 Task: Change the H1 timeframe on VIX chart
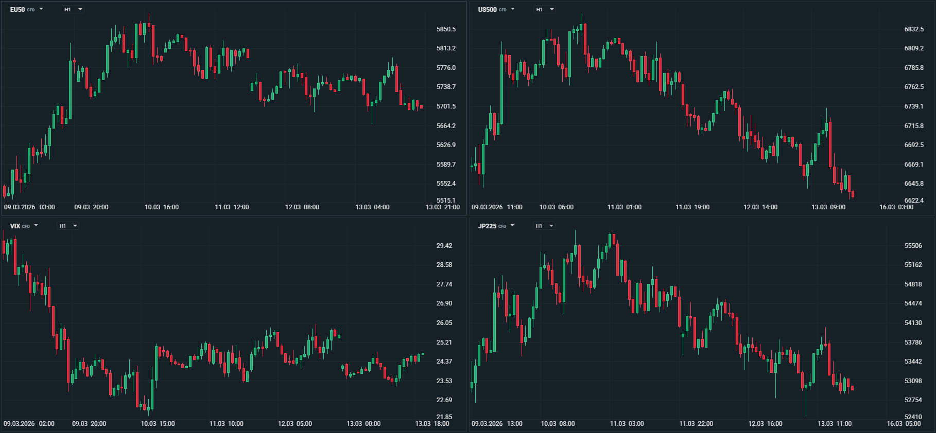[x=67, y=226]
